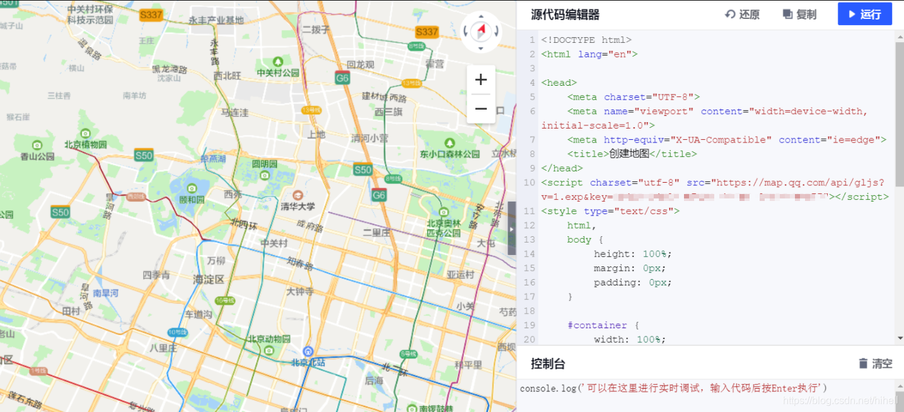Click the 香山公园 park icon
Image resolution: width=904 pixels, height=412 pixels.
pyautogui.click(x=37, y=145)
